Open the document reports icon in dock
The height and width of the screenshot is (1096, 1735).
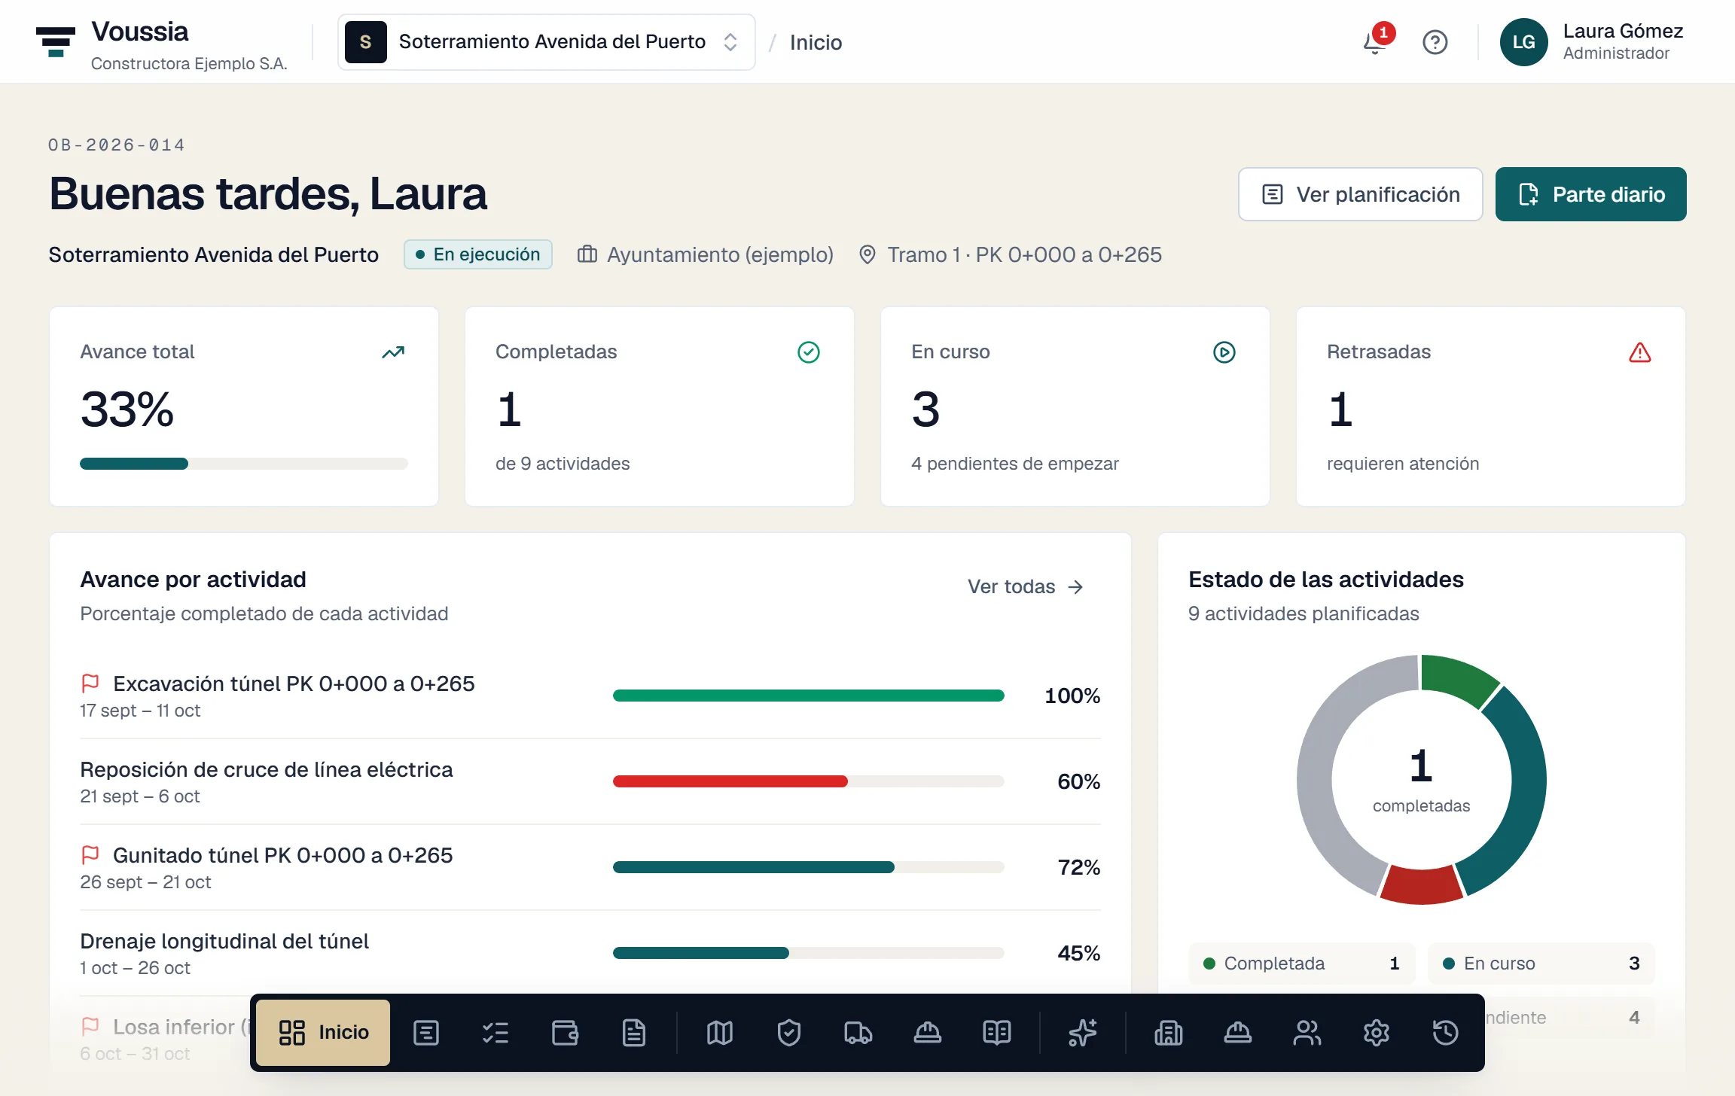(x=634, y=1033)
